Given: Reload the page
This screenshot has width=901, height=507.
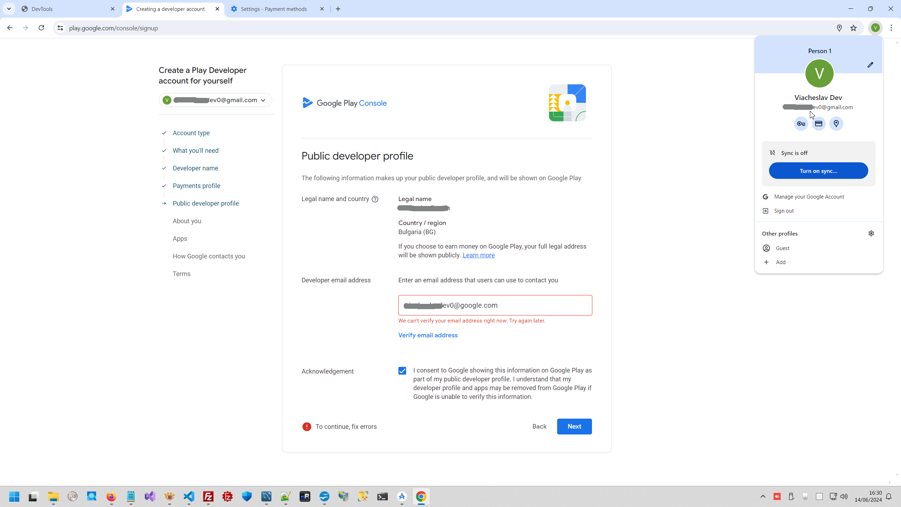Looking at the screenshot, I should 41,28.
